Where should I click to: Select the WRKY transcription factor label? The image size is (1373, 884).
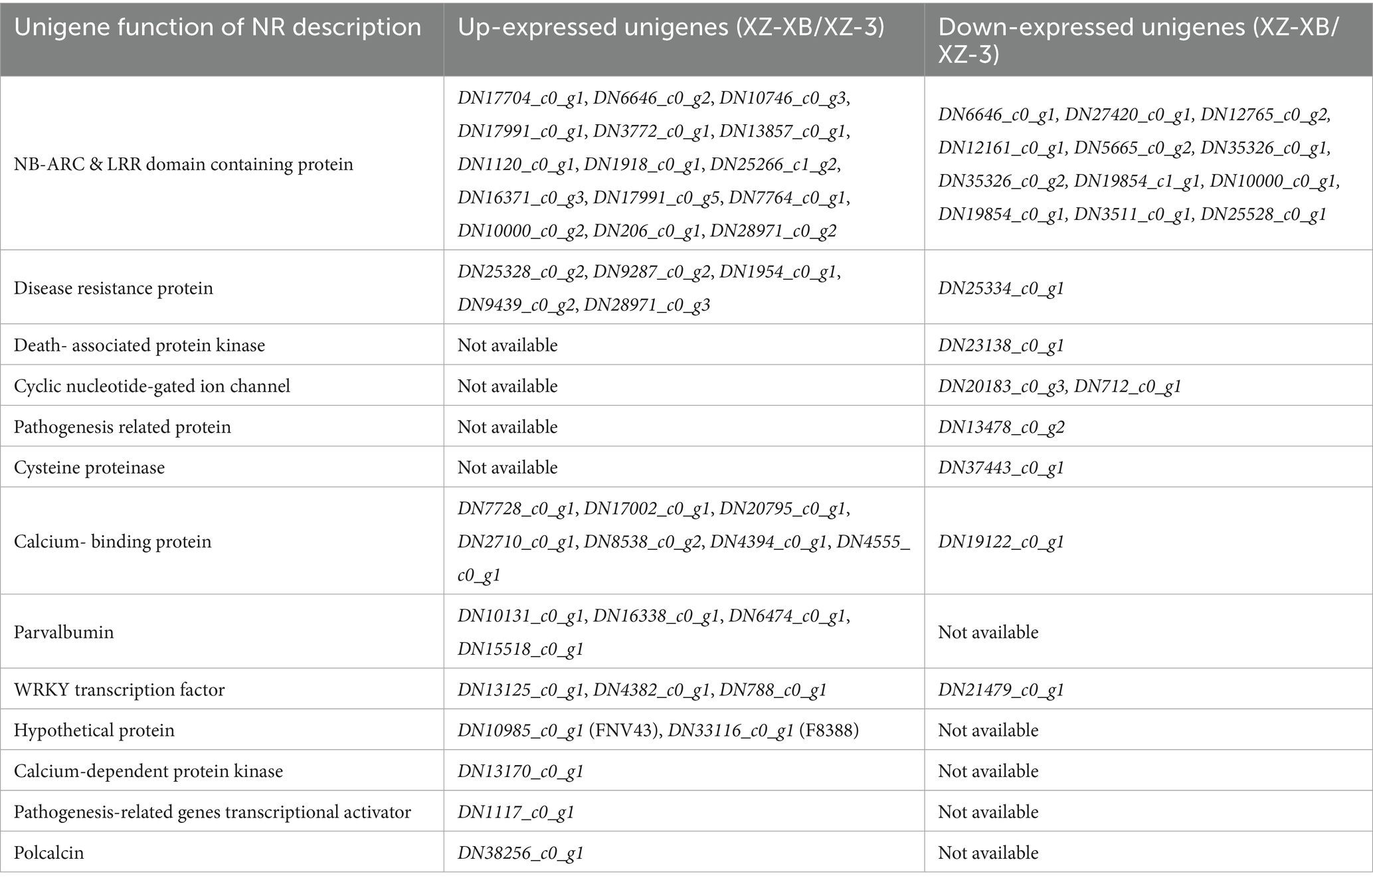[120, 689]
